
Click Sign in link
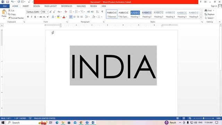pos(214,6)
